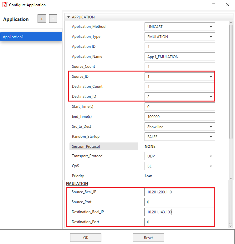Click the OK button

click(x=85, y=237)
